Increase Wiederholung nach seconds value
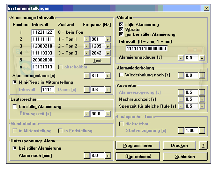Viewport: 224px width, 176px height. pyautogui.click(x=202, y=75)
